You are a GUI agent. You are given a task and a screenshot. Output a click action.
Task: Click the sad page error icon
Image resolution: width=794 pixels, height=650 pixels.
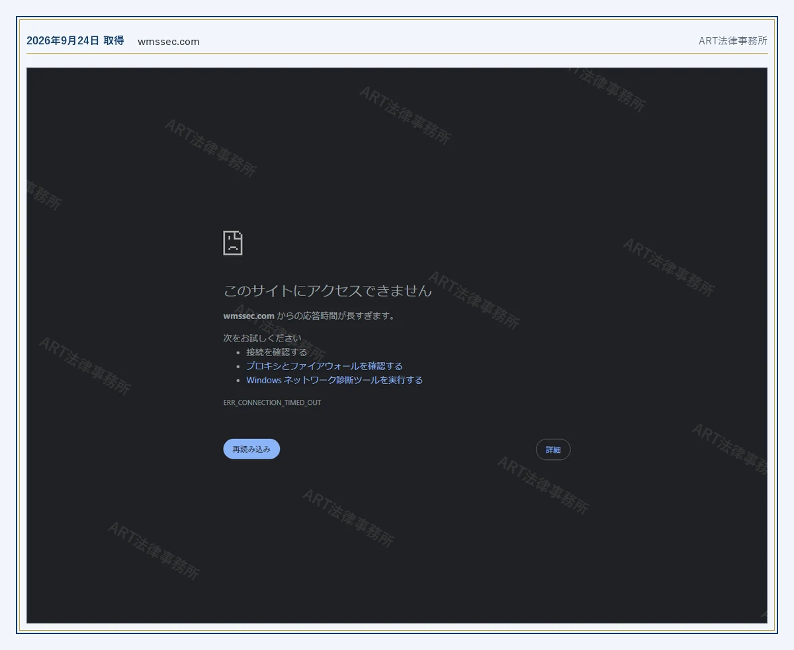tap(233, 243)
